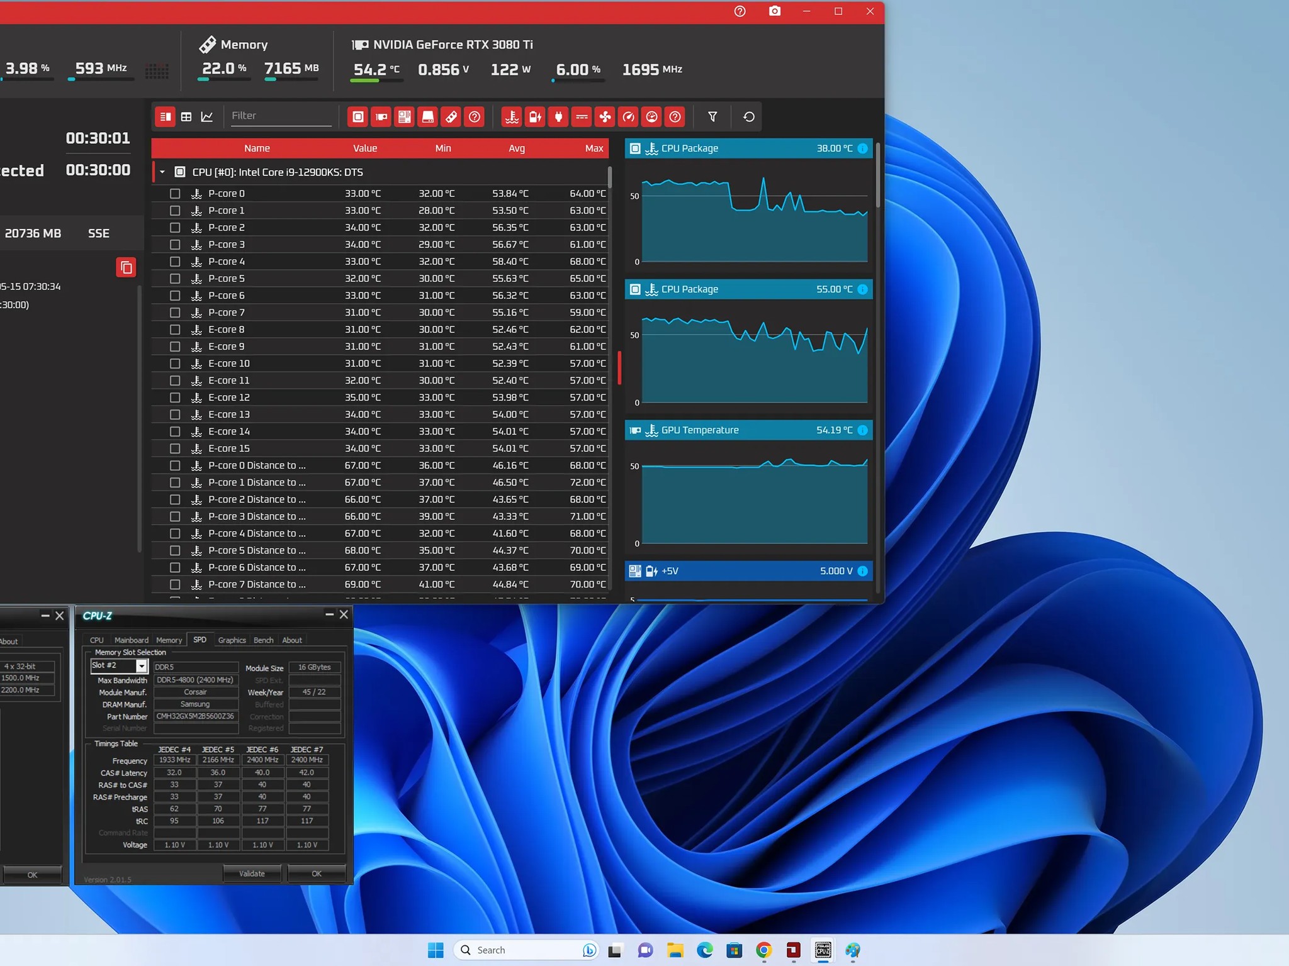Open info for CPU Package 55.00 °C graph

pyautogui.click(x=863, y=289)
